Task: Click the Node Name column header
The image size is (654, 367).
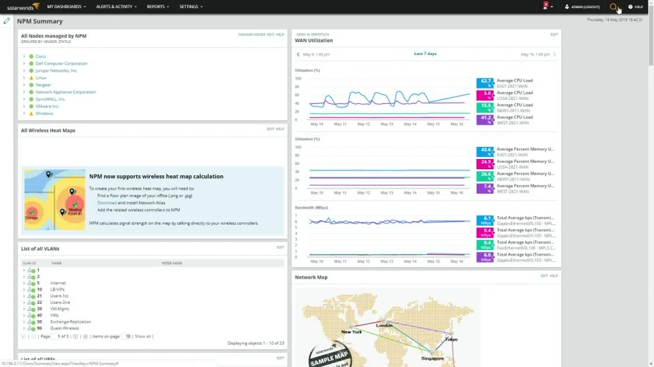Action: 172,264
